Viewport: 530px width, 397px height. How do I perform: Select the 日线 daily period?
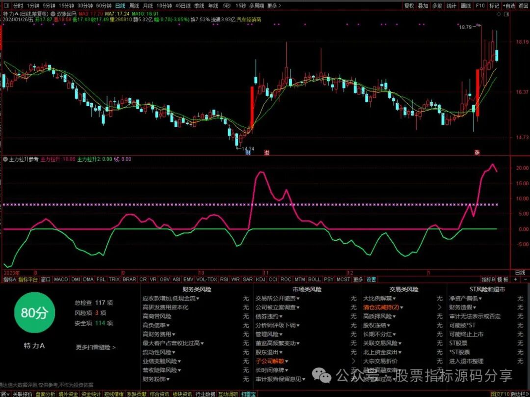coord(120,6)
